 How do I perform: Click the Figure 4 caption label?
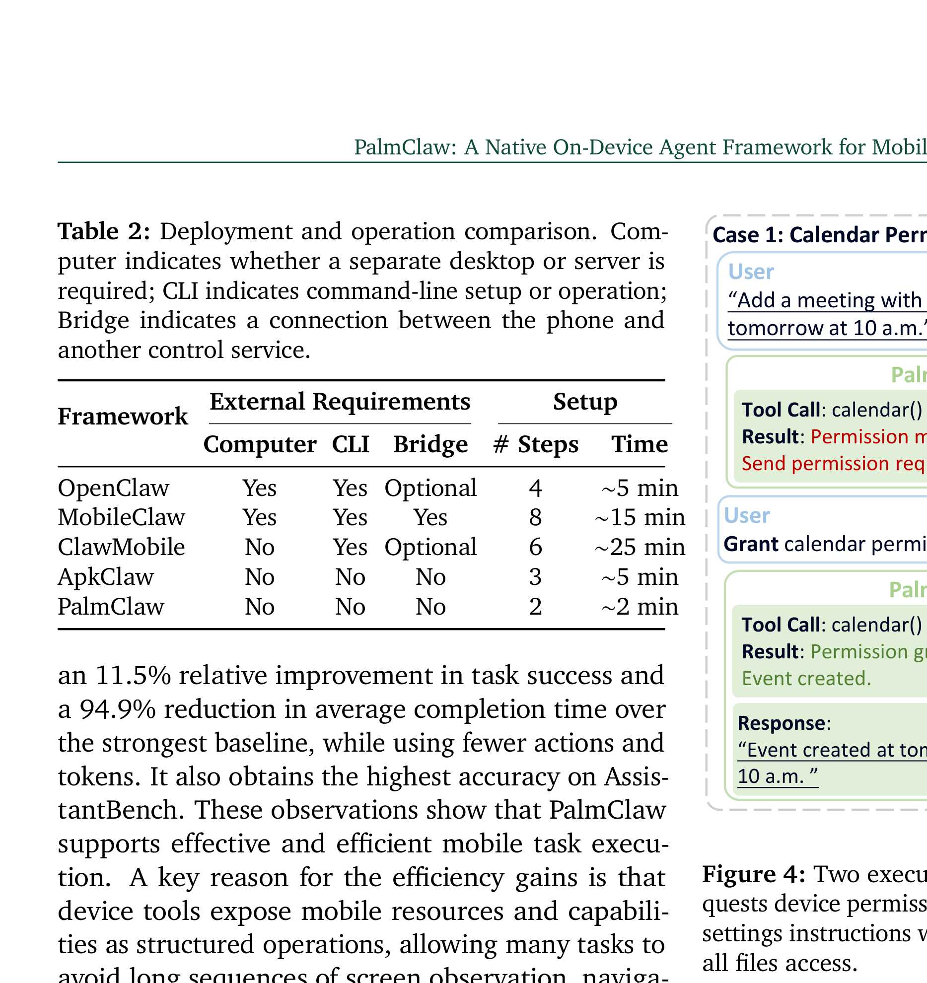coord(754,874)
